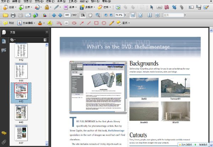Select the red article tool
The height and width of the screenshot is (147, 213).
[x=166, y=7]
